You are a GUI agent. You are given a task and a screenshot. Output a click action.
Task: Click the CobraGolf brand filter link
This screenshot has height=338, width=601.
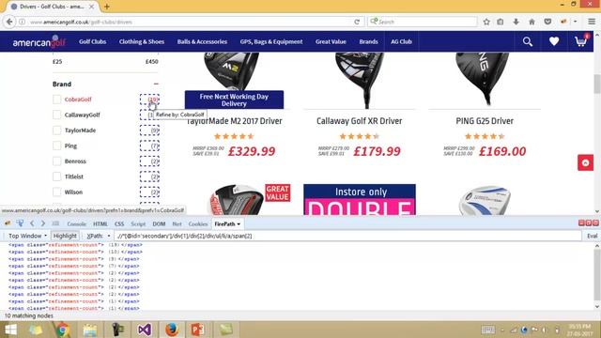coord(78,100)
